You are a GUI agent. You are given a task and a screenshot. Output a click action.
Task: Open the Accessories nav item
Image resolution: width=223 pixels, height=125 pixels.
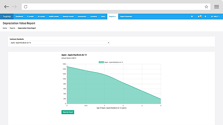click(x=82, y=17)
